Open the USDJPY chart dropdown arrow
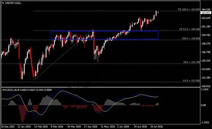 [x=3, y=3]
